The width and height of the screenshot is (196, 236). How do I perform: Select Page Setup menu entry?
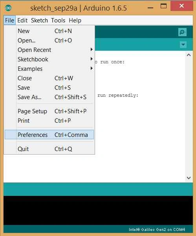(x=49, y=111)
